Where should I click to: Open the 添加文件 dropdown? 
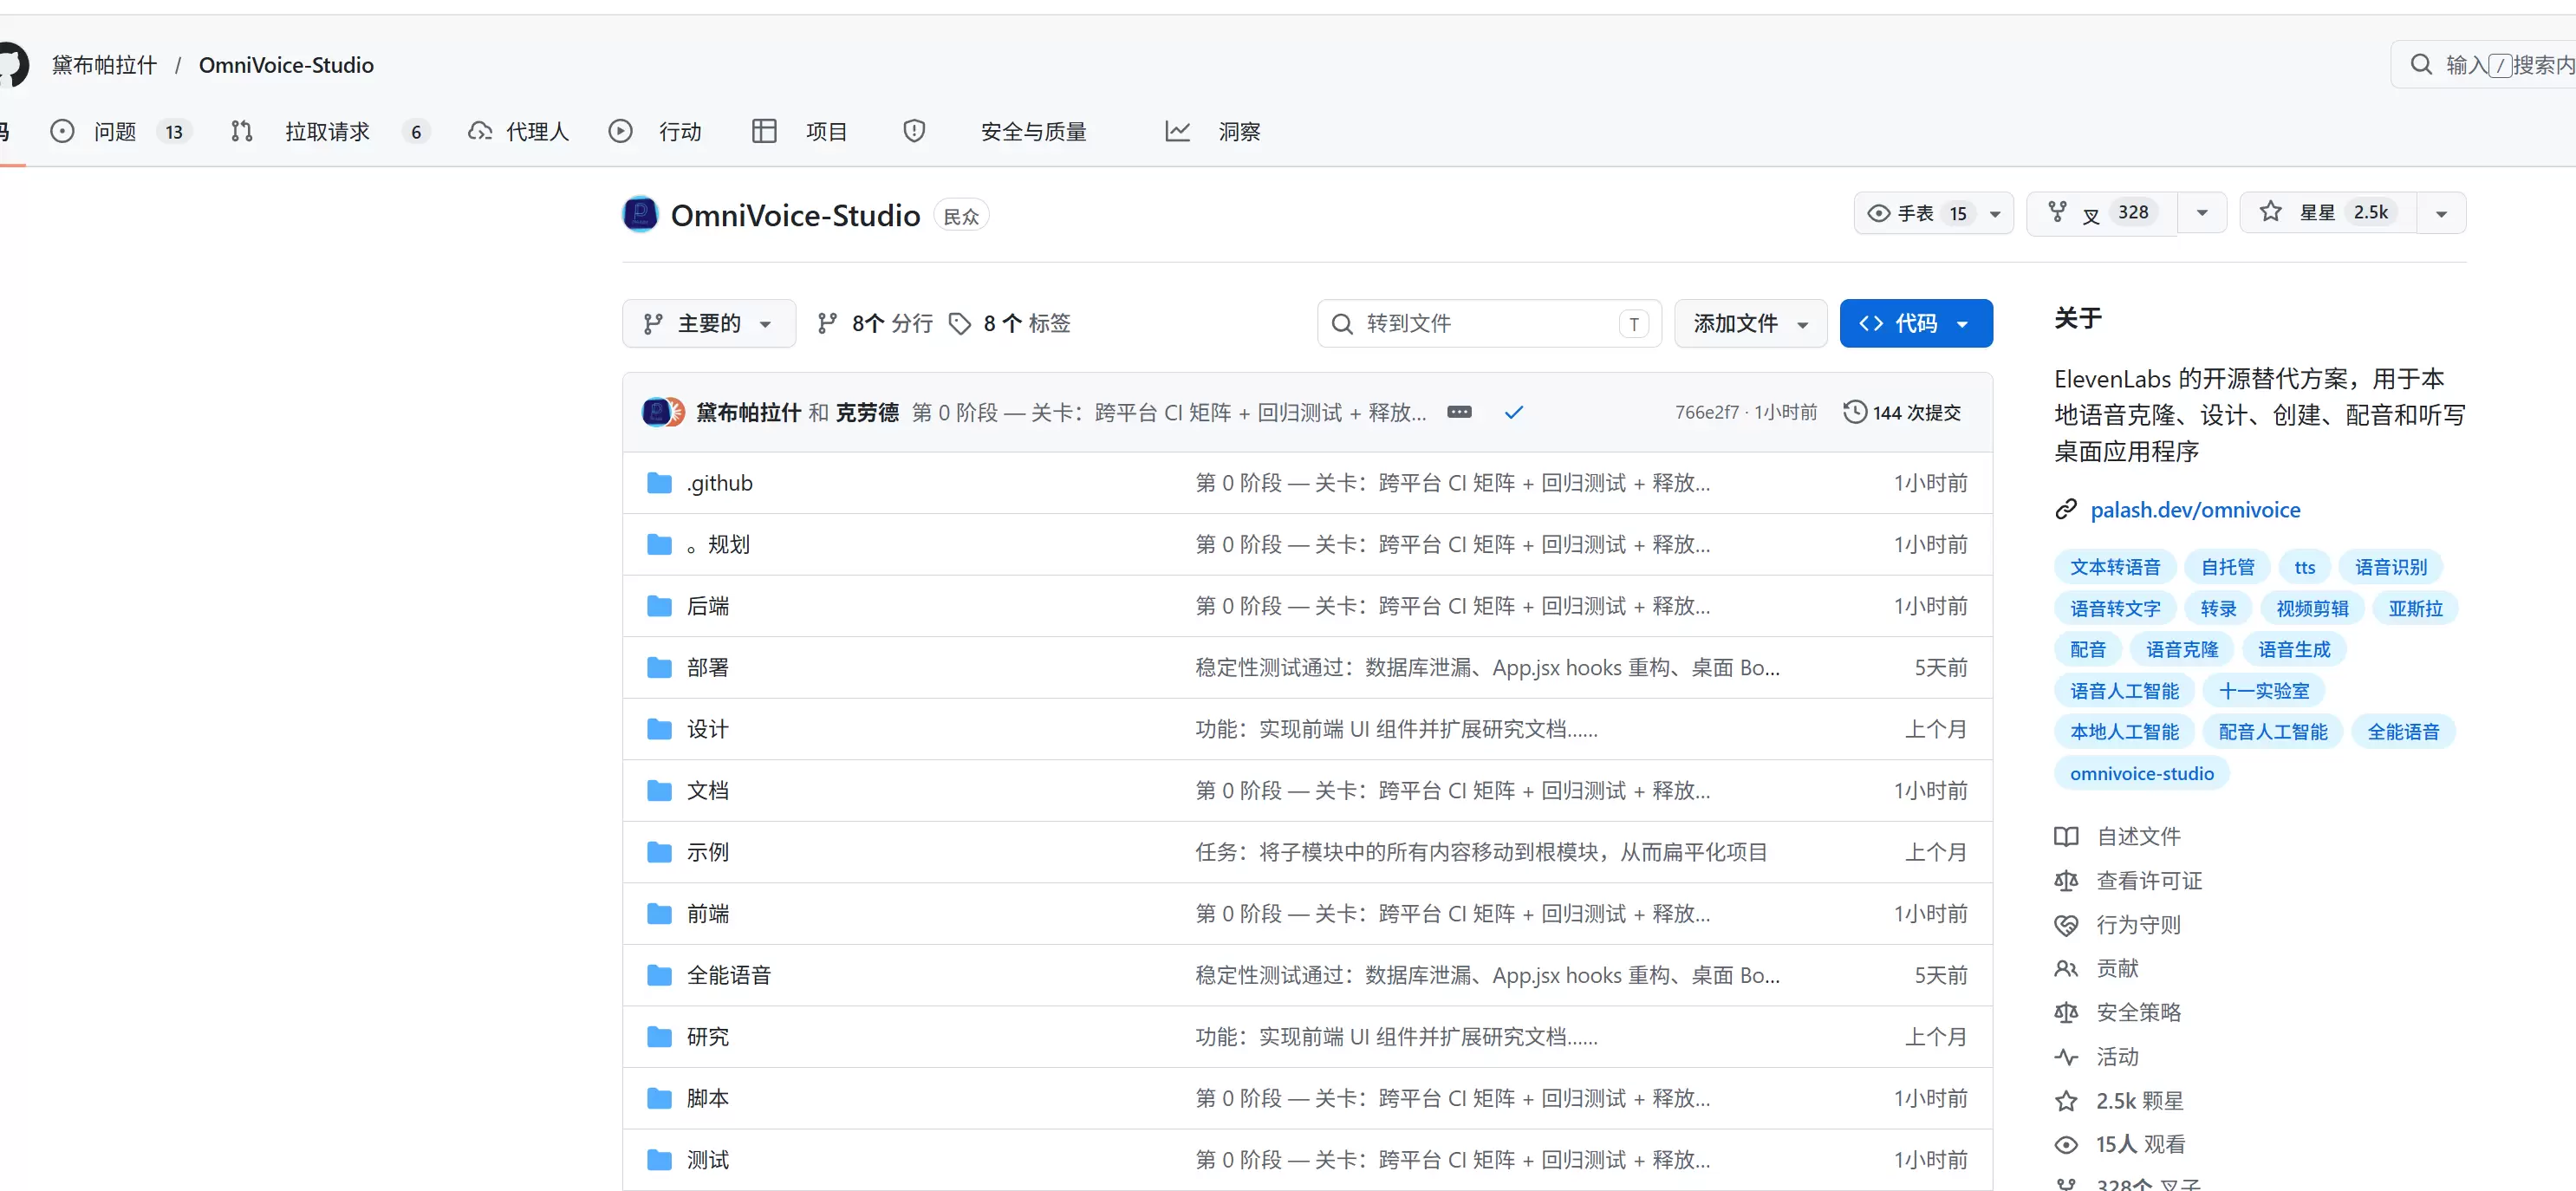click(x=1750, y=323)
